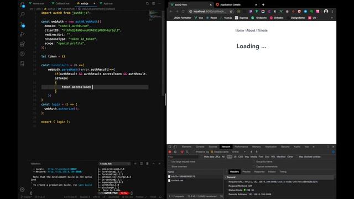The image size is (354, 199).
Task: Kill terminal with trash icon
Action: coord(148,164)
